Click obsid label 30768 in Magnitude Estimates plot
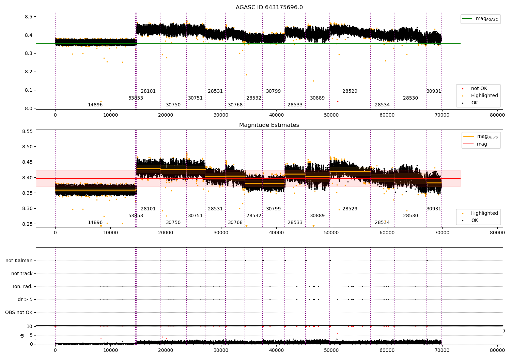 point(235,223)
